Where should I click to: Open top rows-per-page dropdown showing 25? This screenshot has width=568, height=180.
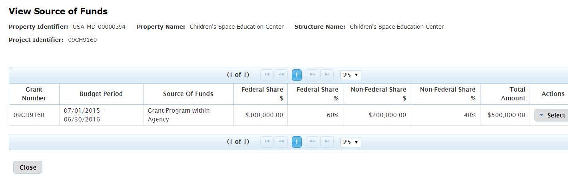(x=351, y=75)
